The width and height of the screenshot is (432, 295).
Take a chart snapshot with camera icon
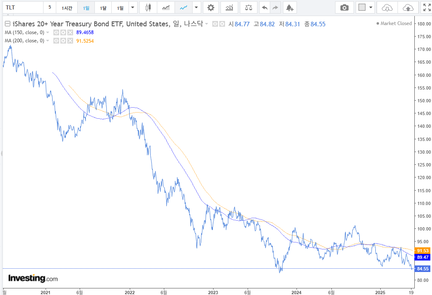tap(345, 7)
